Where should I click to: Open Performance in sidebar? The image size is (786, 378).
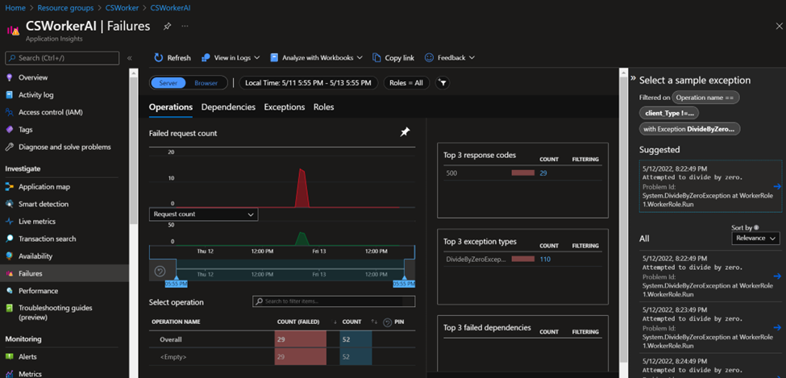coord(38,291)
